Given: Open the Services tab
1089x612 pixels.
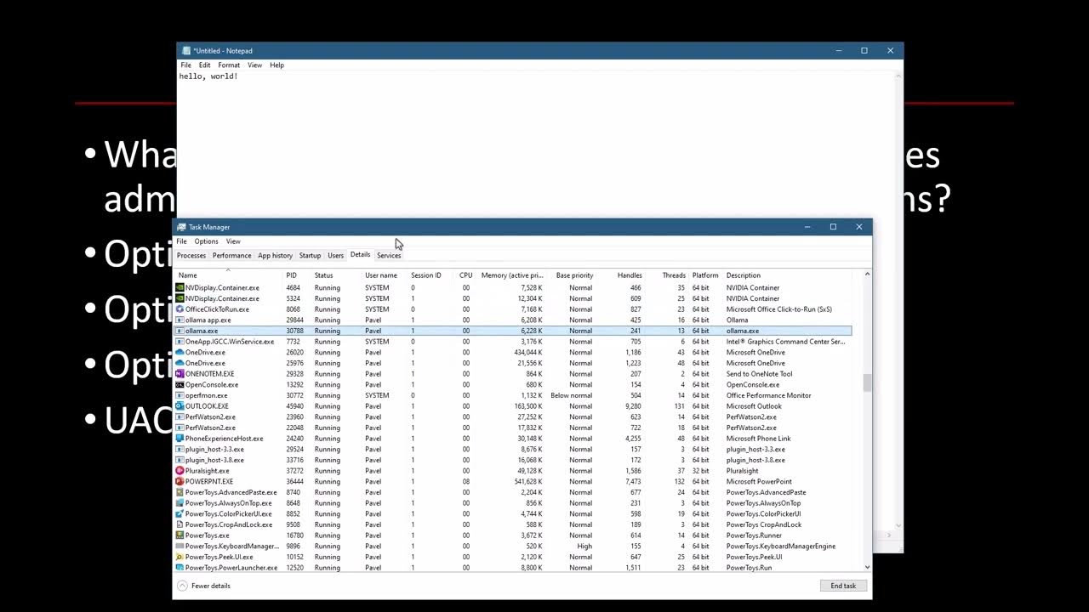Looking at the screenshot, I should [x=389, y=255].
